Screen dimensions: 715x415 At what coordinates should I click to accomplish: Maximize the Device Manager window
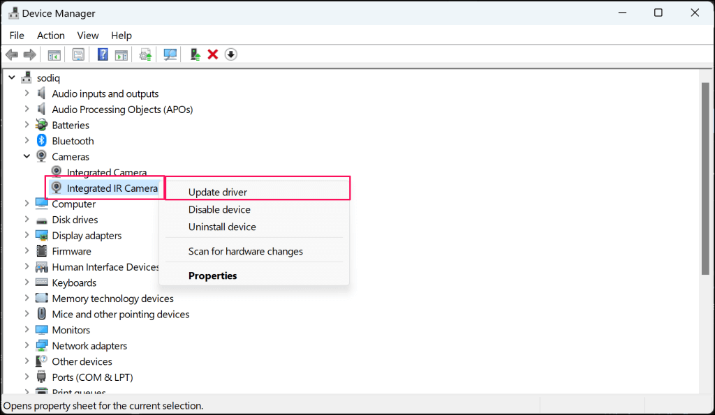pos(658,13)
